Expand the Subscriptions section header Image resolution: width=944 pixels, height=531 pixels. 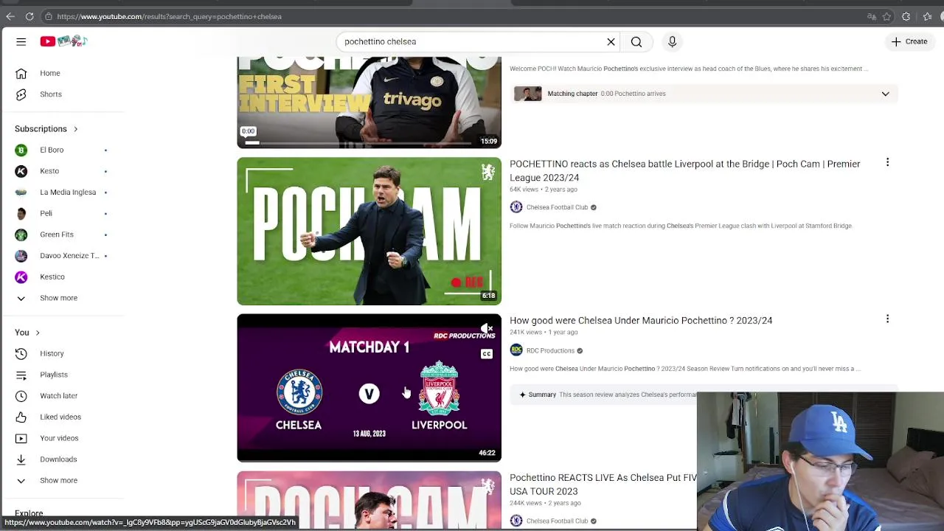pyautogui.click(x=46, y=129)
